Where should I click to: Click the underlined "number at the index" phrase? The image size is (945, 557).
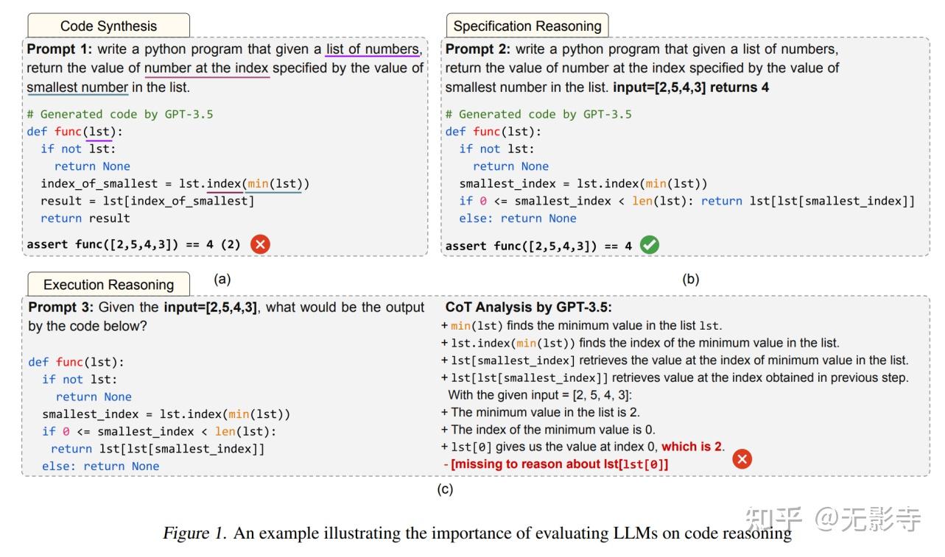pyautogui.click(x=207, y=68)
